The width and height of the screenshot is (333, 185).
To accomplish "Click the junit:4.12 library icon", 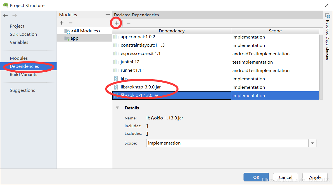I will point(116,62).
